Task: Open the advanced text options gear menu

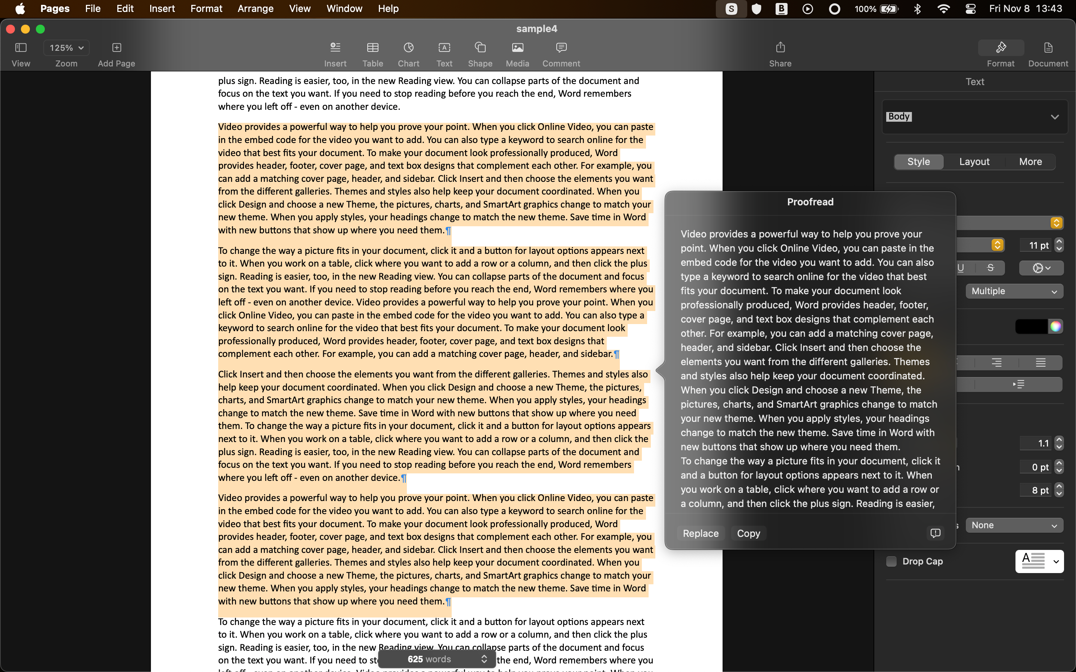Action: click(1041, 268)
